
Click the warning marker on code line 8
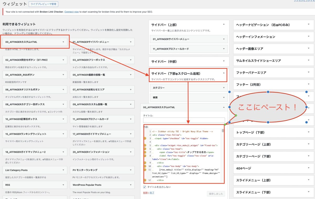(x=145, y=156)
